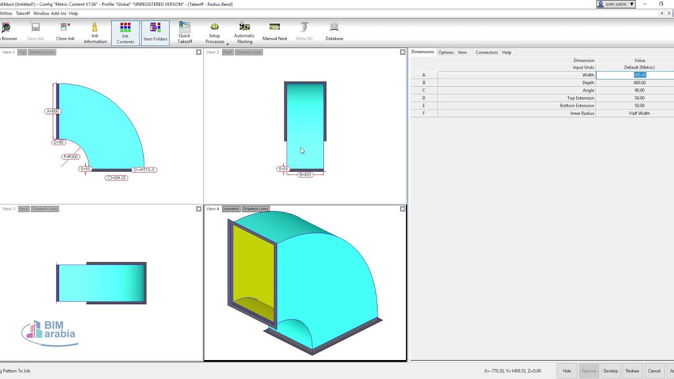This screenshot has width=674, height=379.
Task: Switch to the Dimensions tab
Action: [422, 52]
